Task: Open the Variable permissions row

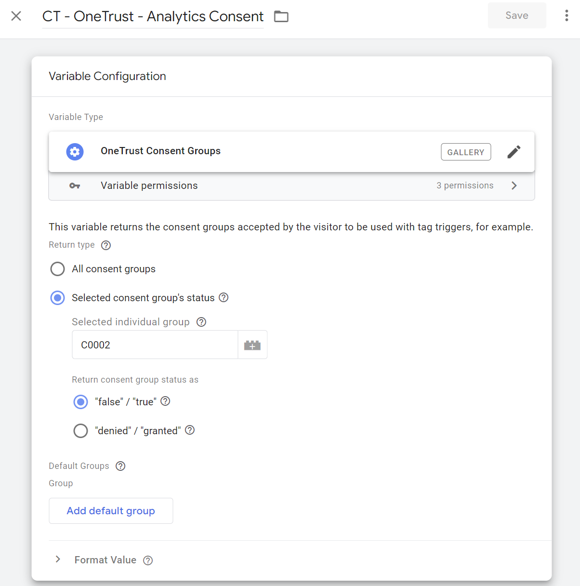Action: click(x=291, y=186)
